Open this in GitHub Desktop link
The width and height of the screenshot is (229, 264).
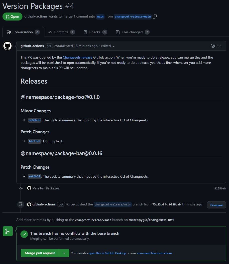[107, 253]
